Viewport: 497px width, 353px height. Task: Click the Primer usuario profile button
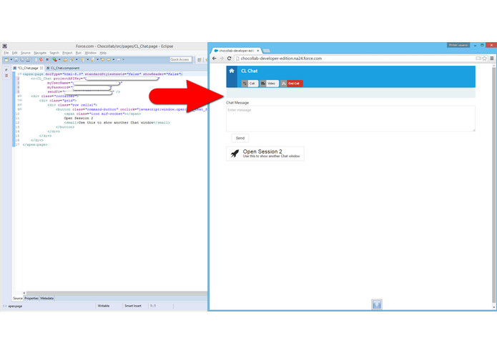pos(458,45)
